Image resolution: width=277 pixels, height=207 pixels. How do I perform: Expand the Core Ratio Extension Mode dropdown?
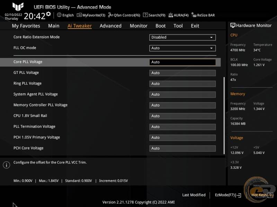[182, 37]
